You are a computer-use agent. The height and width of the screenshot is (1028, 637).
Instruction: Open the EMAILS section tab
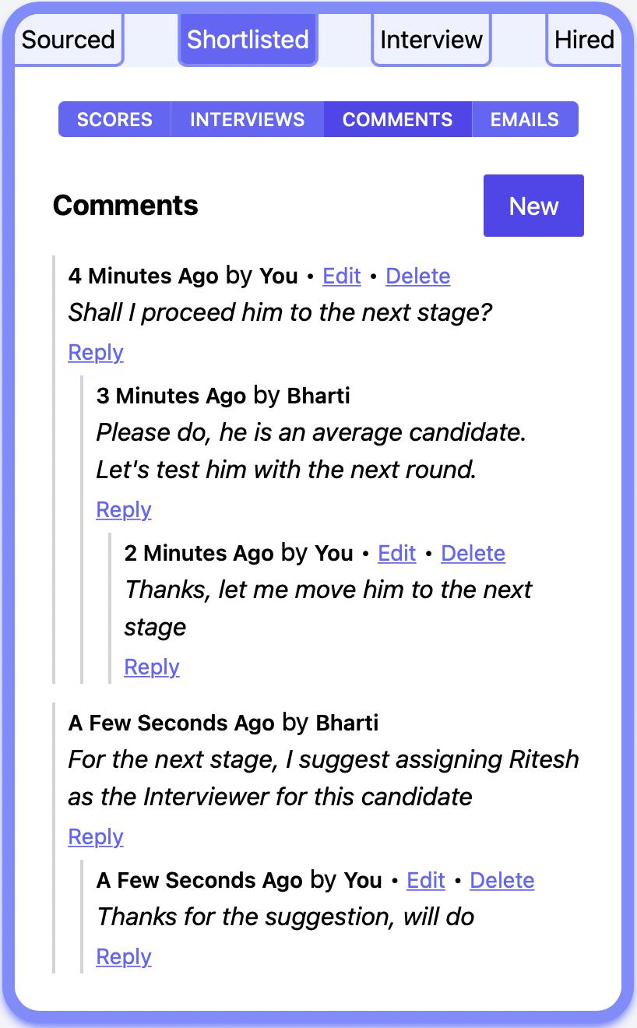click(525, 119)
